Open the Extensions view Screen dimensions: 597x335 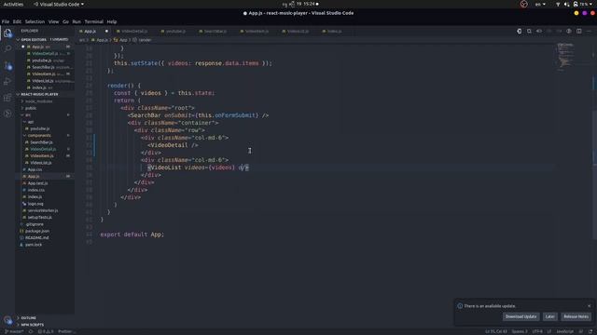(7, 98)
